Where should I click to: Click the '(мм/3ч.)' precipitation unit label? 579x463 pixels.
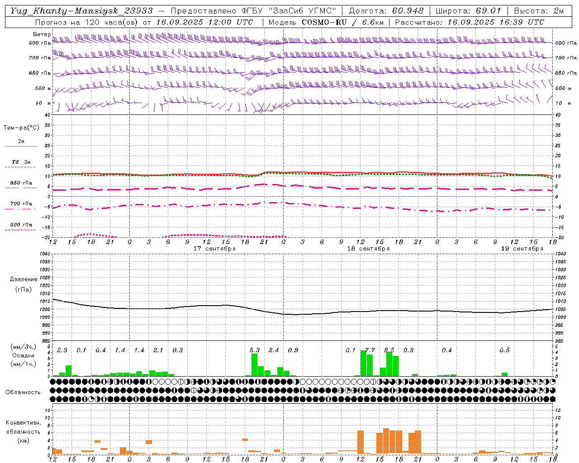[23, 347]
